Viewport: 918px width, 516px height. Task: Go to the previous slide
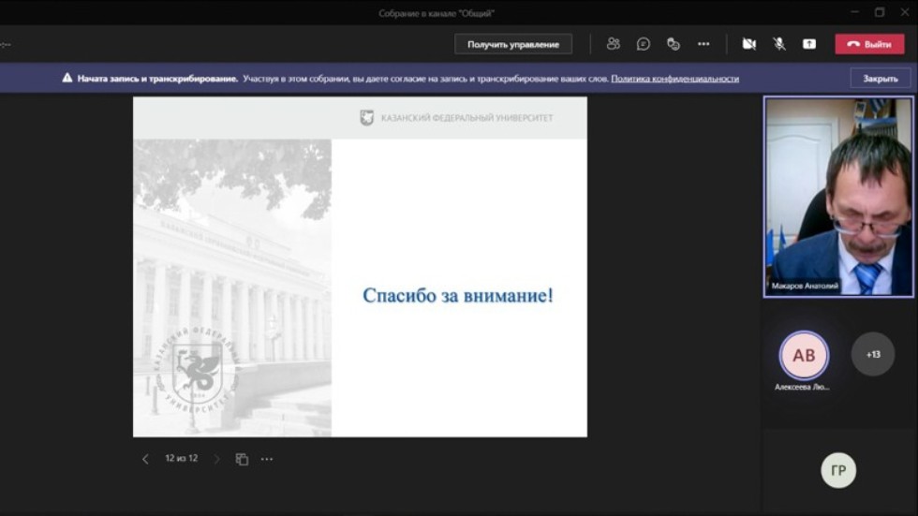pos(145,459)
